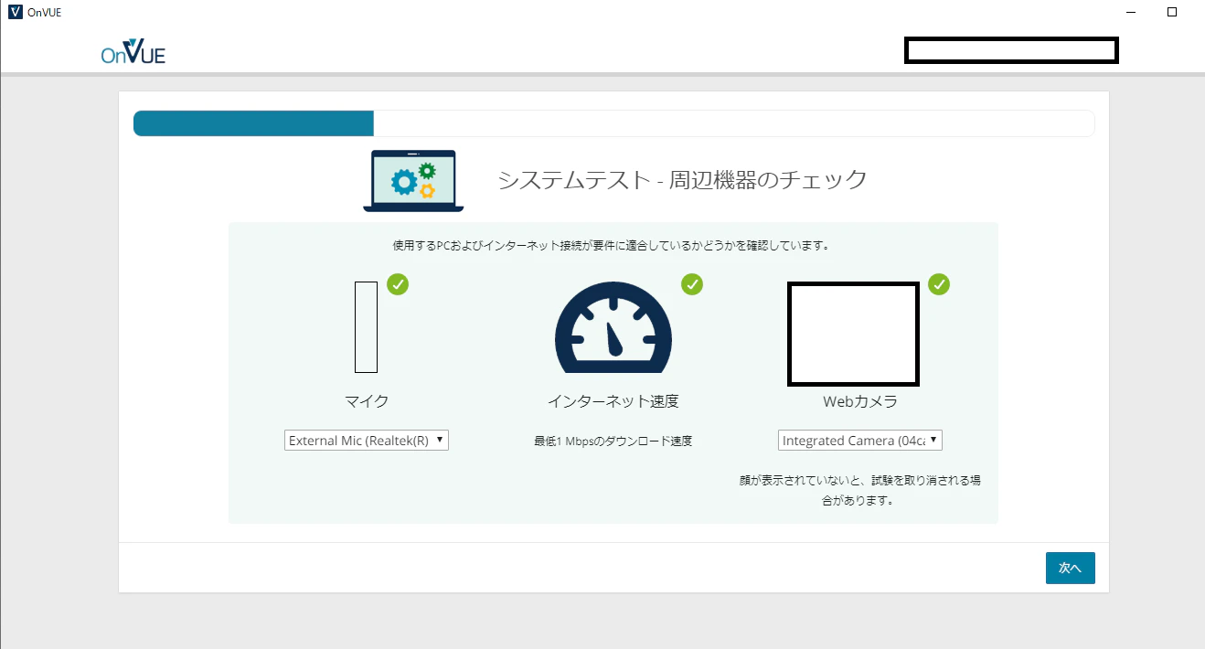Viewport: 1205px width, 649px height.
Task: Click the webcam preview thumbnail
Action: tap(853, 335)
